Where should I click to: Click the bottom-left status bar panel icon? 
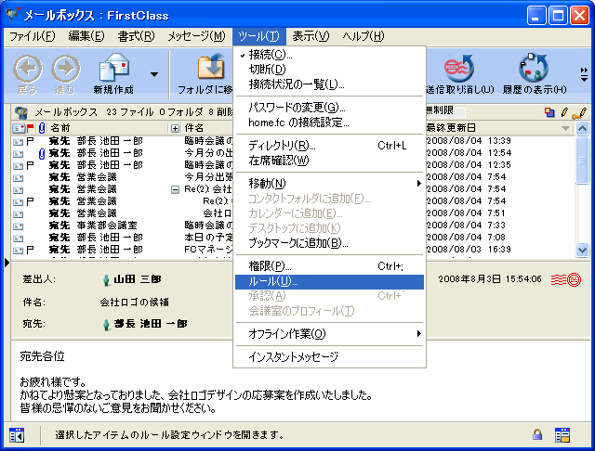point(16,434)
